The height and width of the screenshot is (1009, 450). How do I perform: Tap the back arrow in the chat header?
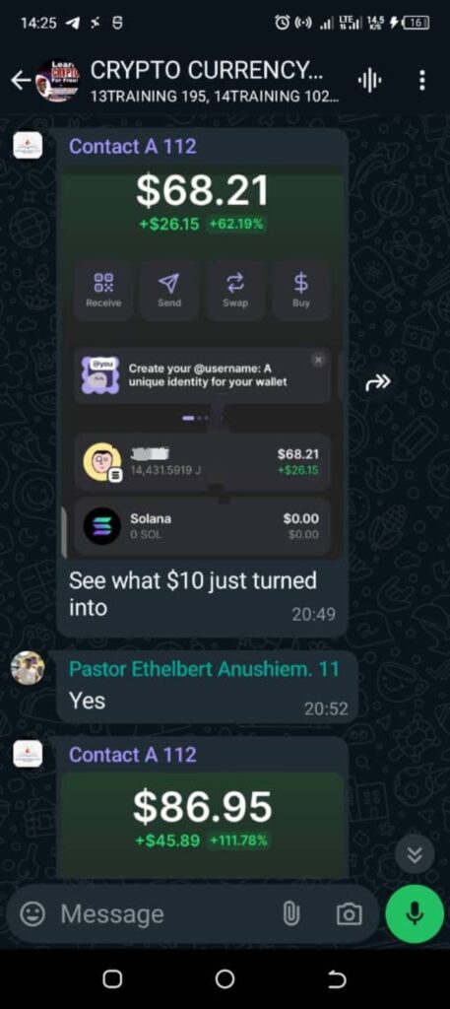(x=21, y=81)
